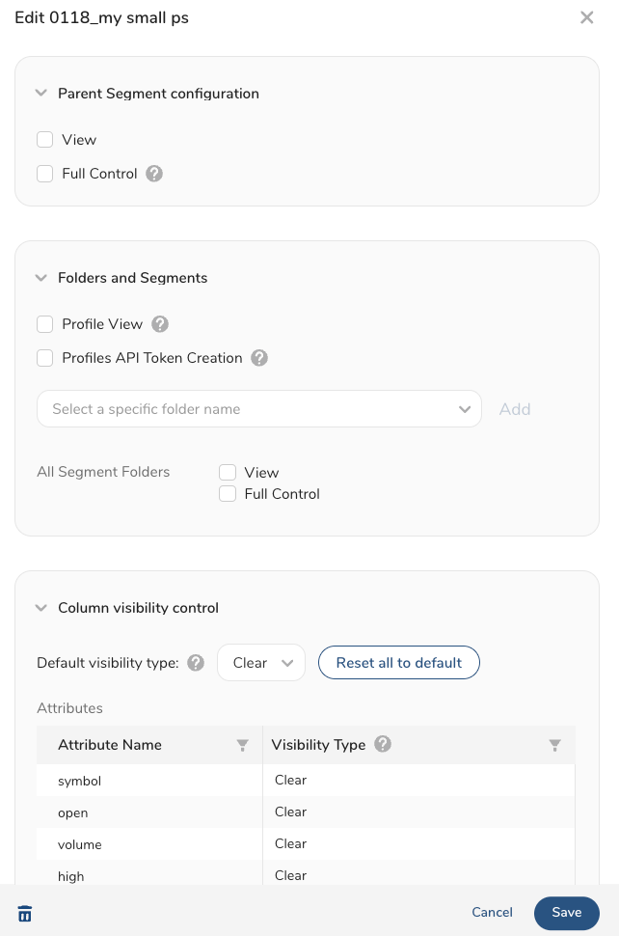
Task: Click help icon in Visibility Type header
Action: [x=383, y=744]
